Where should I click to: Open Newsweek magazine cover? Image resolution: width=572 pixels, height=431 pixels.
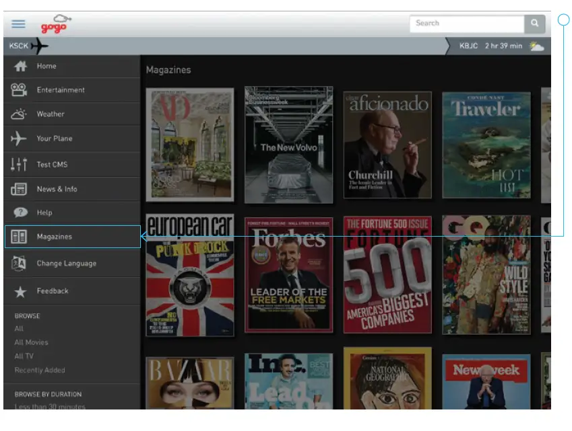(x=486, y=381)
